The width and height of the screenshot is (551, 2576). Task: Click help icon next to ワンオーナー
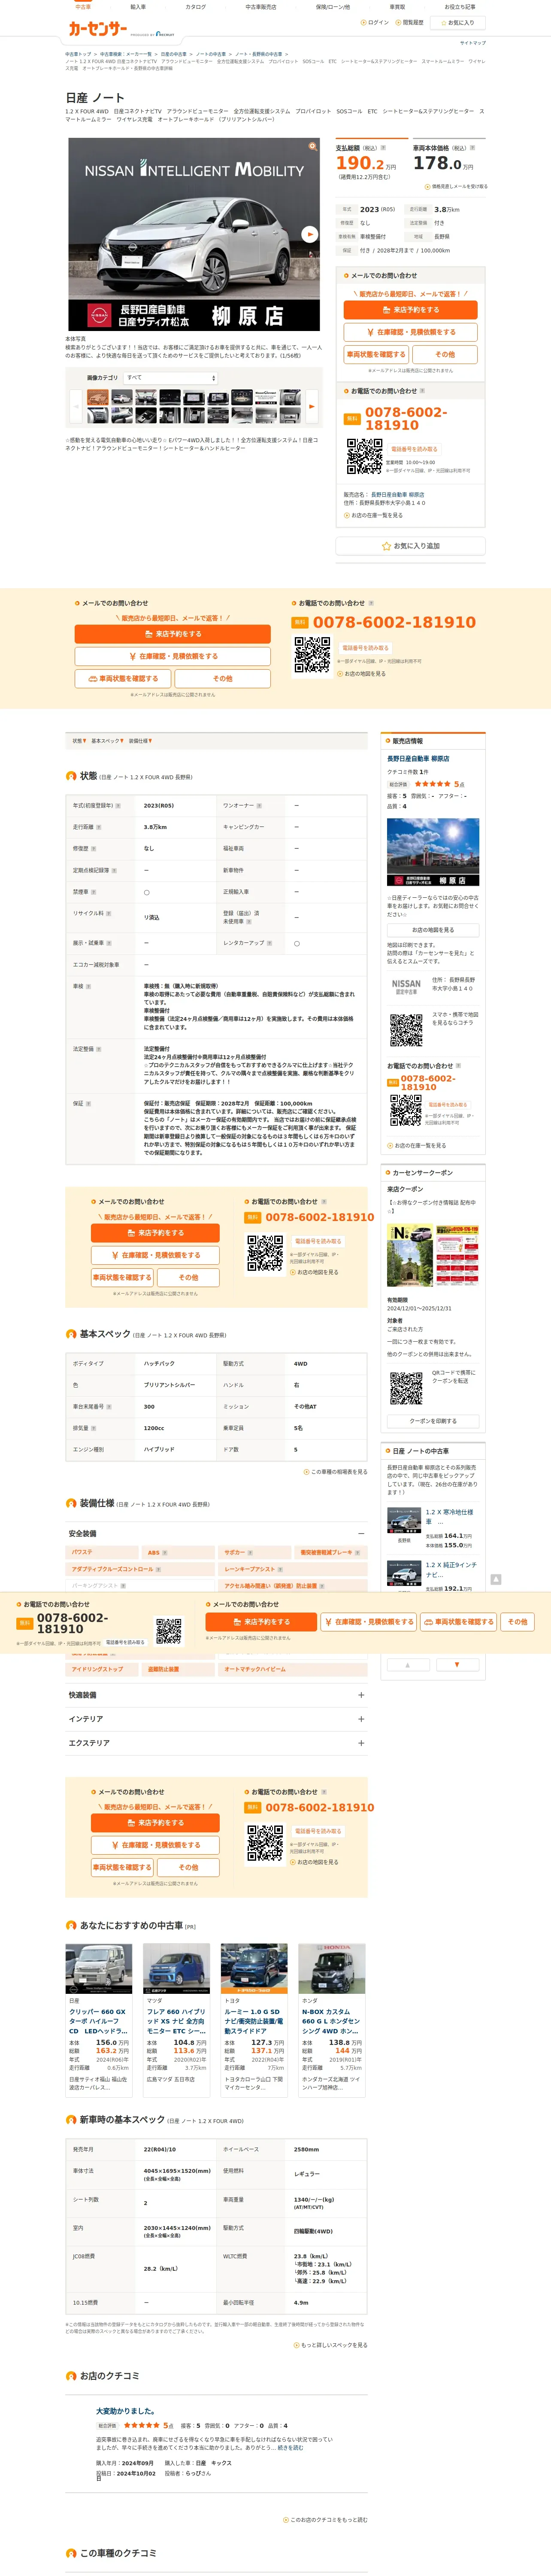click(x=259, y=806)
